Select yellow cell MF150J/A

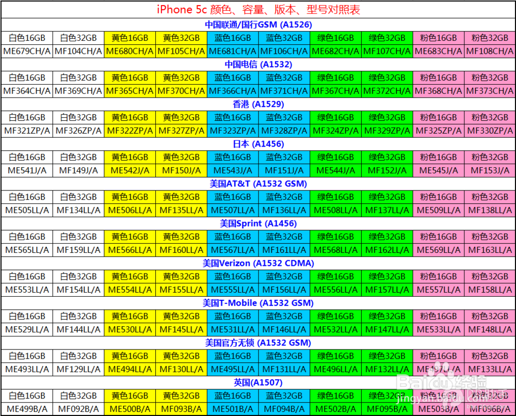pos(181,171)
